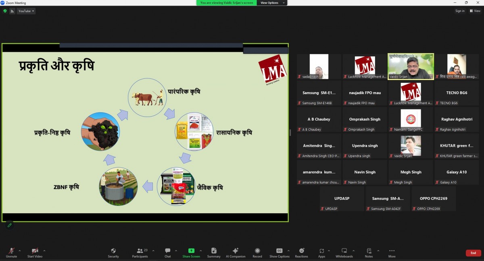Select the Megh Singh participant tile
The height and width of the screenshot is (261, 484).
point(411,172)
